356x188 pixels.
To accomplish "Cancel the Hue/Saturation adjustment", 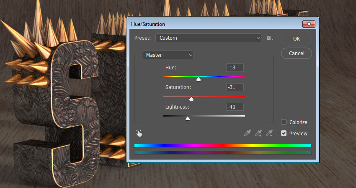I will coord(297,53).
